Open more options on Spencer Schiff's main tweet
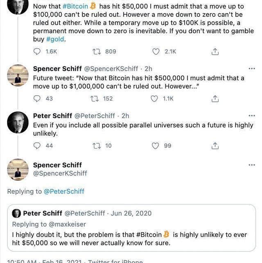This screenshot has width=262, height=263. tap(252, 165)
